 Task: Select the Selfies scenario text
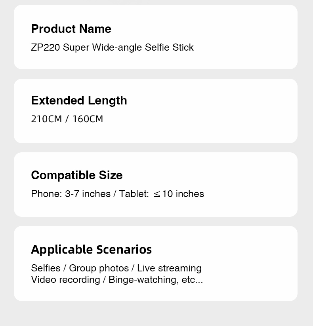pyautogui.click(x=46, y=268)
